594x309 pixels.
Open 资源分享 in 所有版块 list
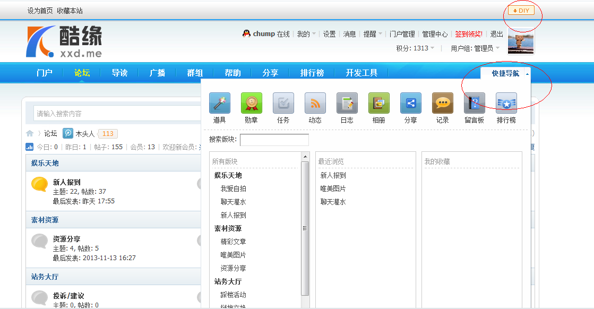[x=234, y=268]
